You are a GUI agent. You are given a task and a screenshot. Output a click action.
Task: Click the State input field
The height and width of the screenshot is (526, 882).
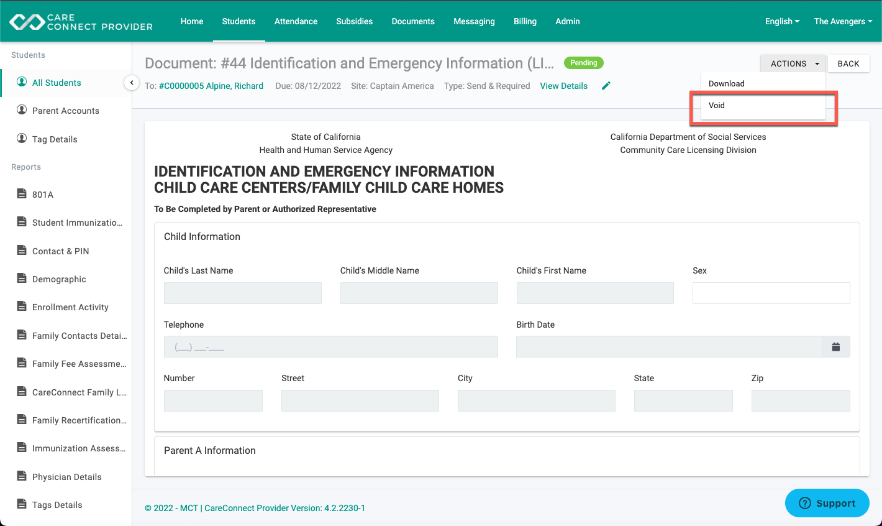click(x=683, y=400)
